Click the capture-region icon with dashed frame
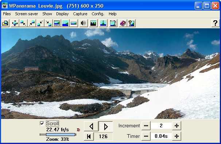The height and width of the screenshot is (144, 221). [113, 23]
